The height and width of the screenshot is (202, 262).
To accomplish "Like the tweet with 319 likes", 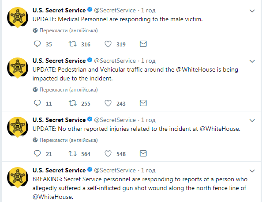I will (108, 44).
